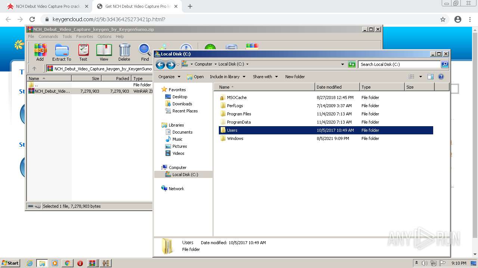Select Downloads in navigation pane
The width and height of the screenshot is (478, 268).
[182, 104]
